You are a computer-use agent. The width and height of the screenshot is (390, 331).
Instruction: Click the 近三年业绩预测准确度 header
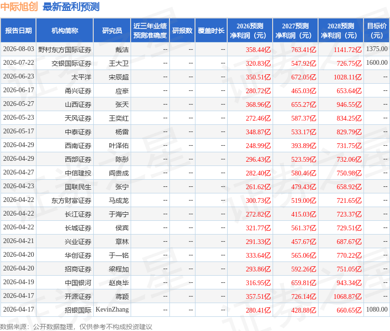point(150,31)
